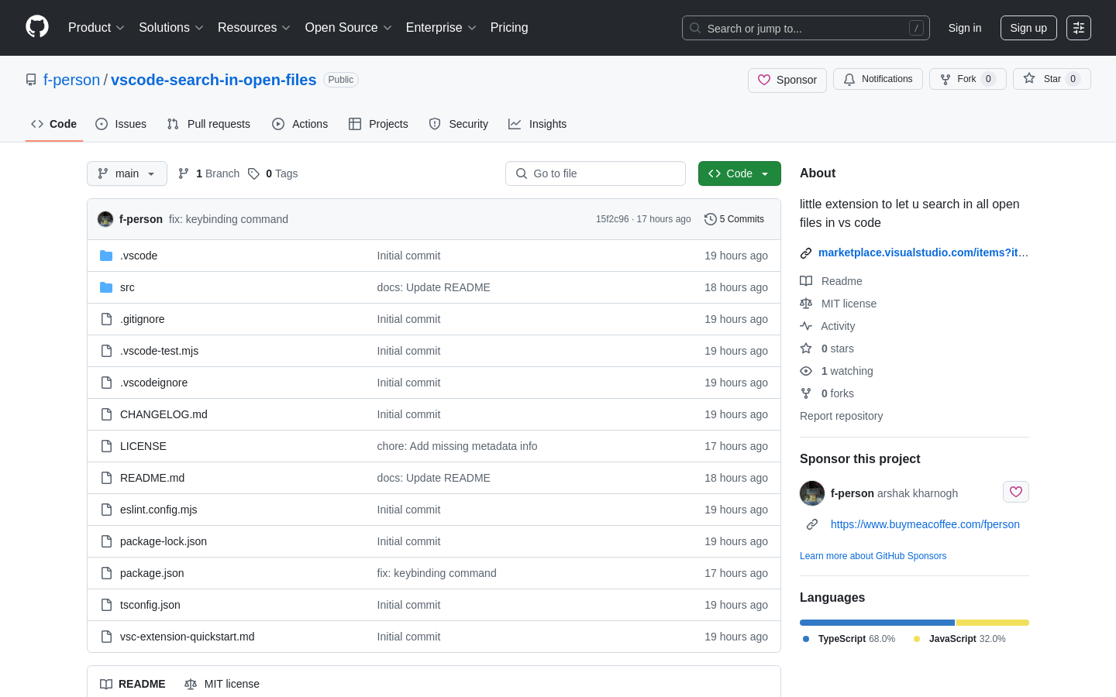Click the Activity pulse icon
This screenshot has width=1116, height=697.
pos(806,326)
